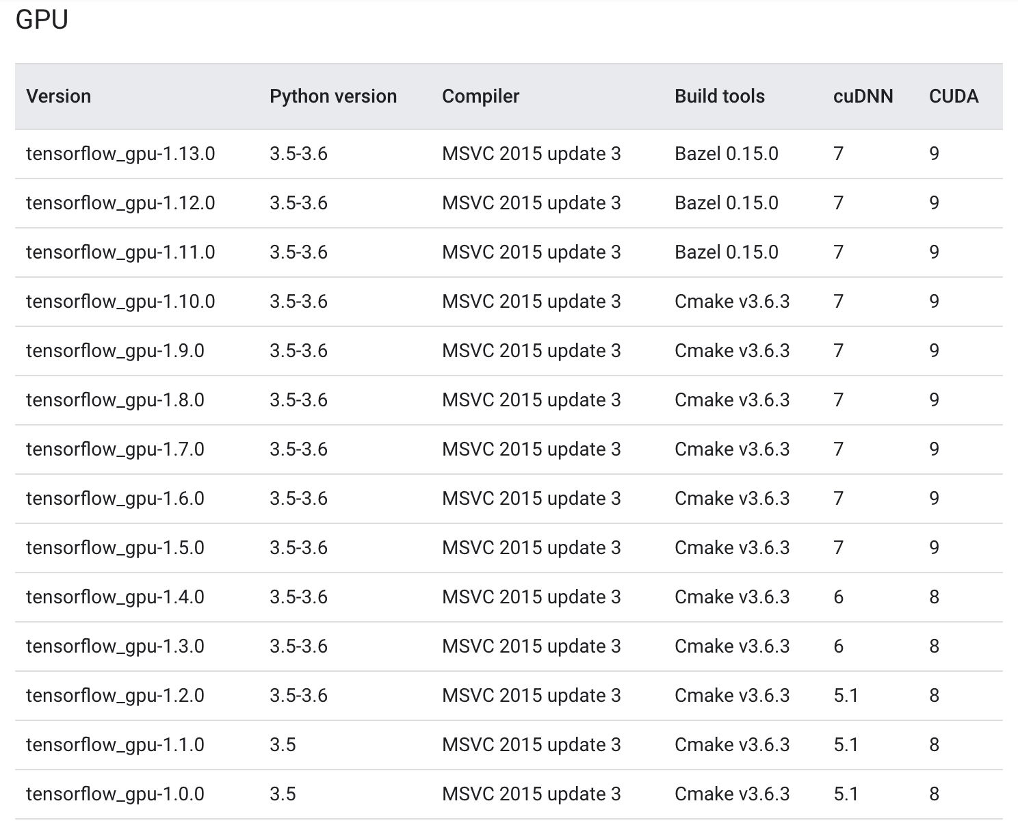Click Python 3.5 in tensorflow_gpu-1.0.0 row
The width and height of the screenshot is (1018, 825).
pyautogui.click(x=283, y=794)
